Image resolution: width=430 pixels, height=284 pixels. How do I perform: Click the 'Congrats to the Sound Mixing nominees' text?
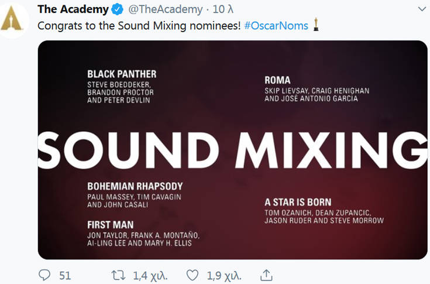click(x=139, y=26)
